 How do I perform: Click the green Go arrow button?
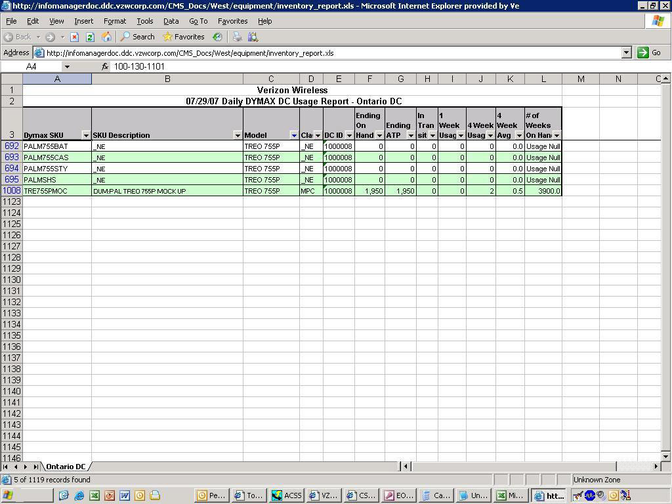click(642, 52)
